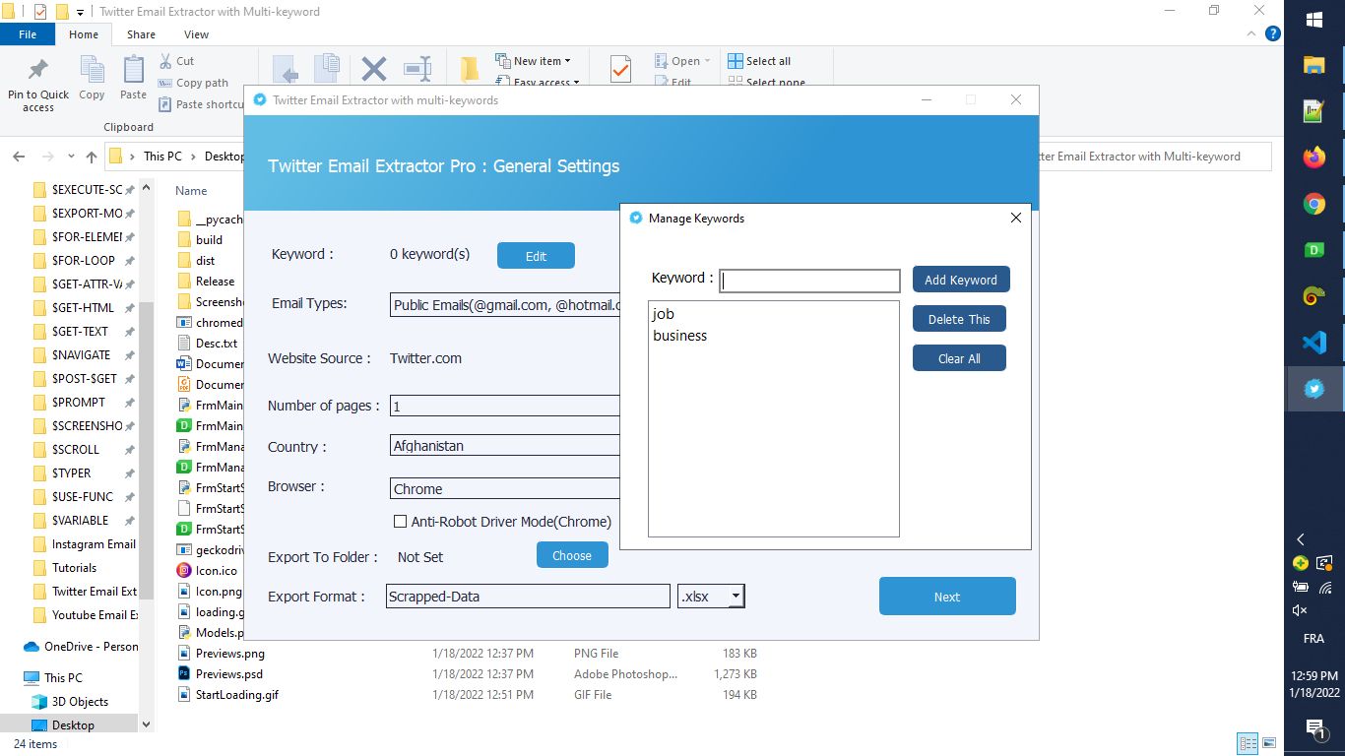Open the Number of pages combo box
This screenshot has width=1345, height=756.
click(x=506, y=406)
